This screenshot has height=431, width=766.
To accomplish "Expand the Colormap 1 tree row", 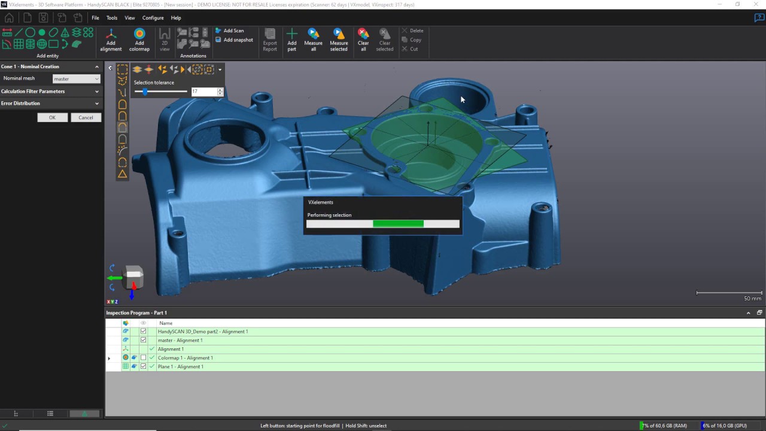I will 109,357.
